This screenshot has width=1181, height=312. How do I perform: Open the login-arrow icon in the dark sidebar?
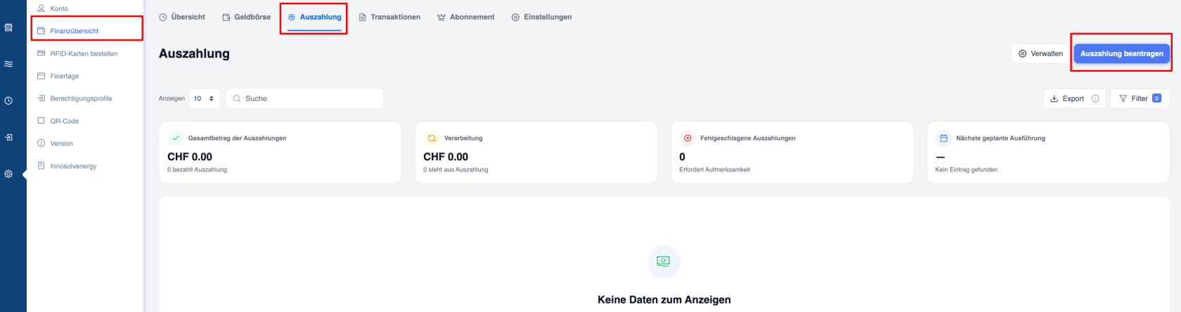(x=8, y=137)
